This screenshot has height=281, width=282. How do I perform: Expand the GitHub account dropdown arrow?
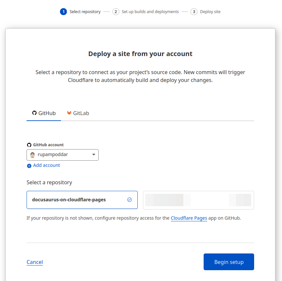(x=93, y=155)
